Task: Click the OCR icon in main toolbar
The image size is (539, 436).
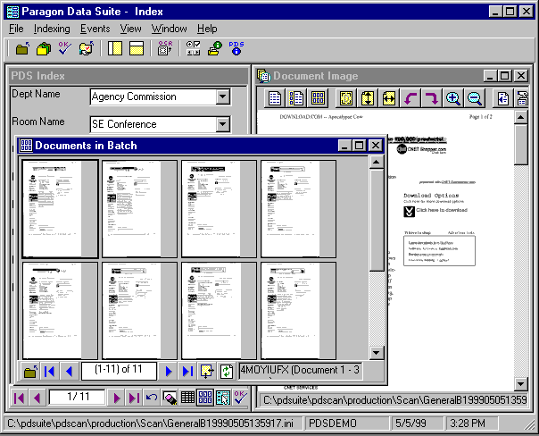Action: [163, 49]
